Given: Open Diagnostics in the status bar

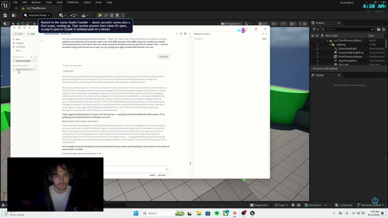Looking at the screenshot, I should coord(259,205).
